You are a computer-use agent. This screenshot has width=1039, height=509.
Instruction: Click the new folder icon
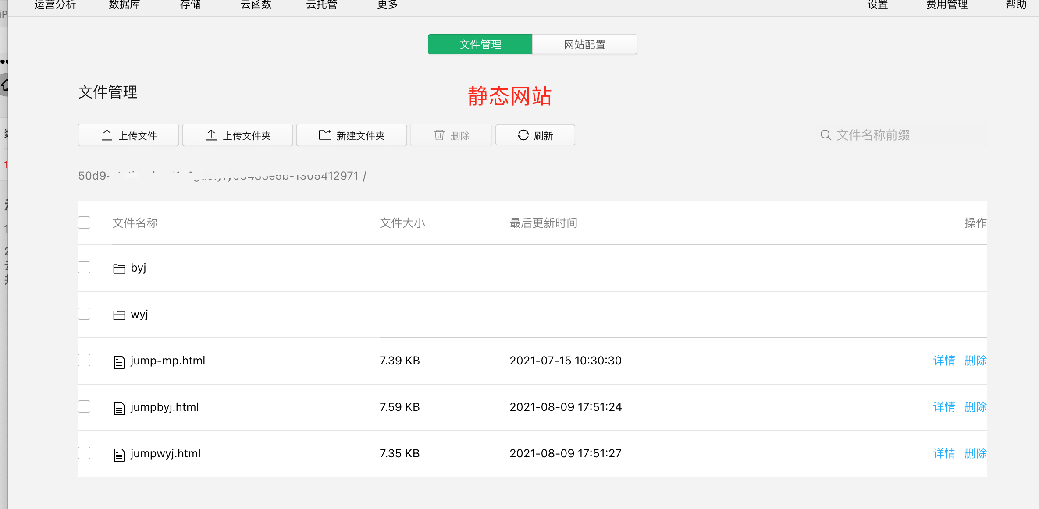[325, 135]
